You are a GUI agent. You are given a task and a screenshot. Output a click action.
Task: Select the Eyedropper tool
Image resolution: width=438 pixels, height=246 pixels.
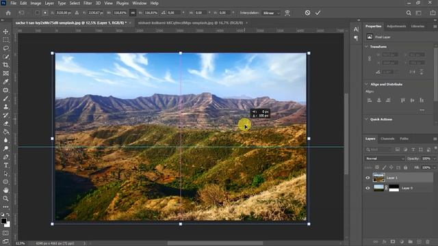tap(5, 82)
